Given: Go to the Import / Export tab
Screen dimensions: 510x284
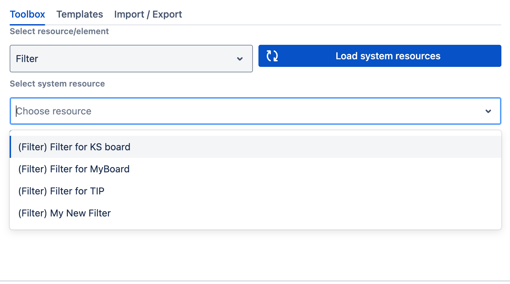Looking at the screenshot, I should [x=148, y=14].
